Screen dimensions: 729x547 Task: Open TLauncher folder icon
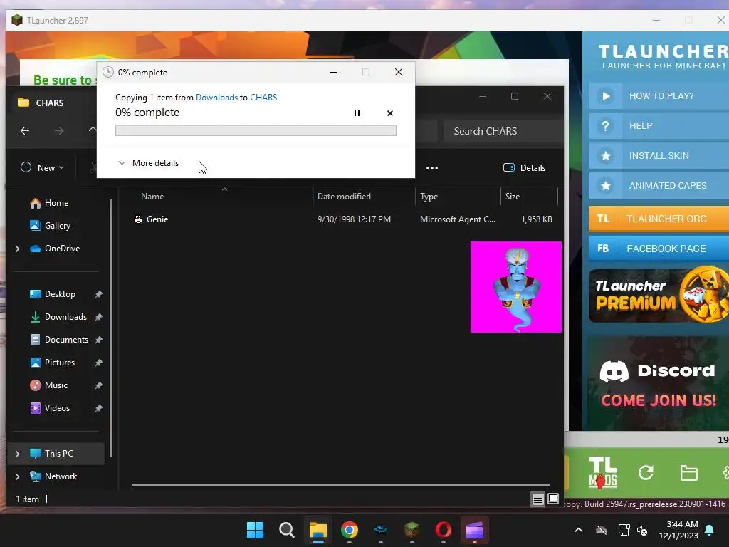[x=688, y=473]
